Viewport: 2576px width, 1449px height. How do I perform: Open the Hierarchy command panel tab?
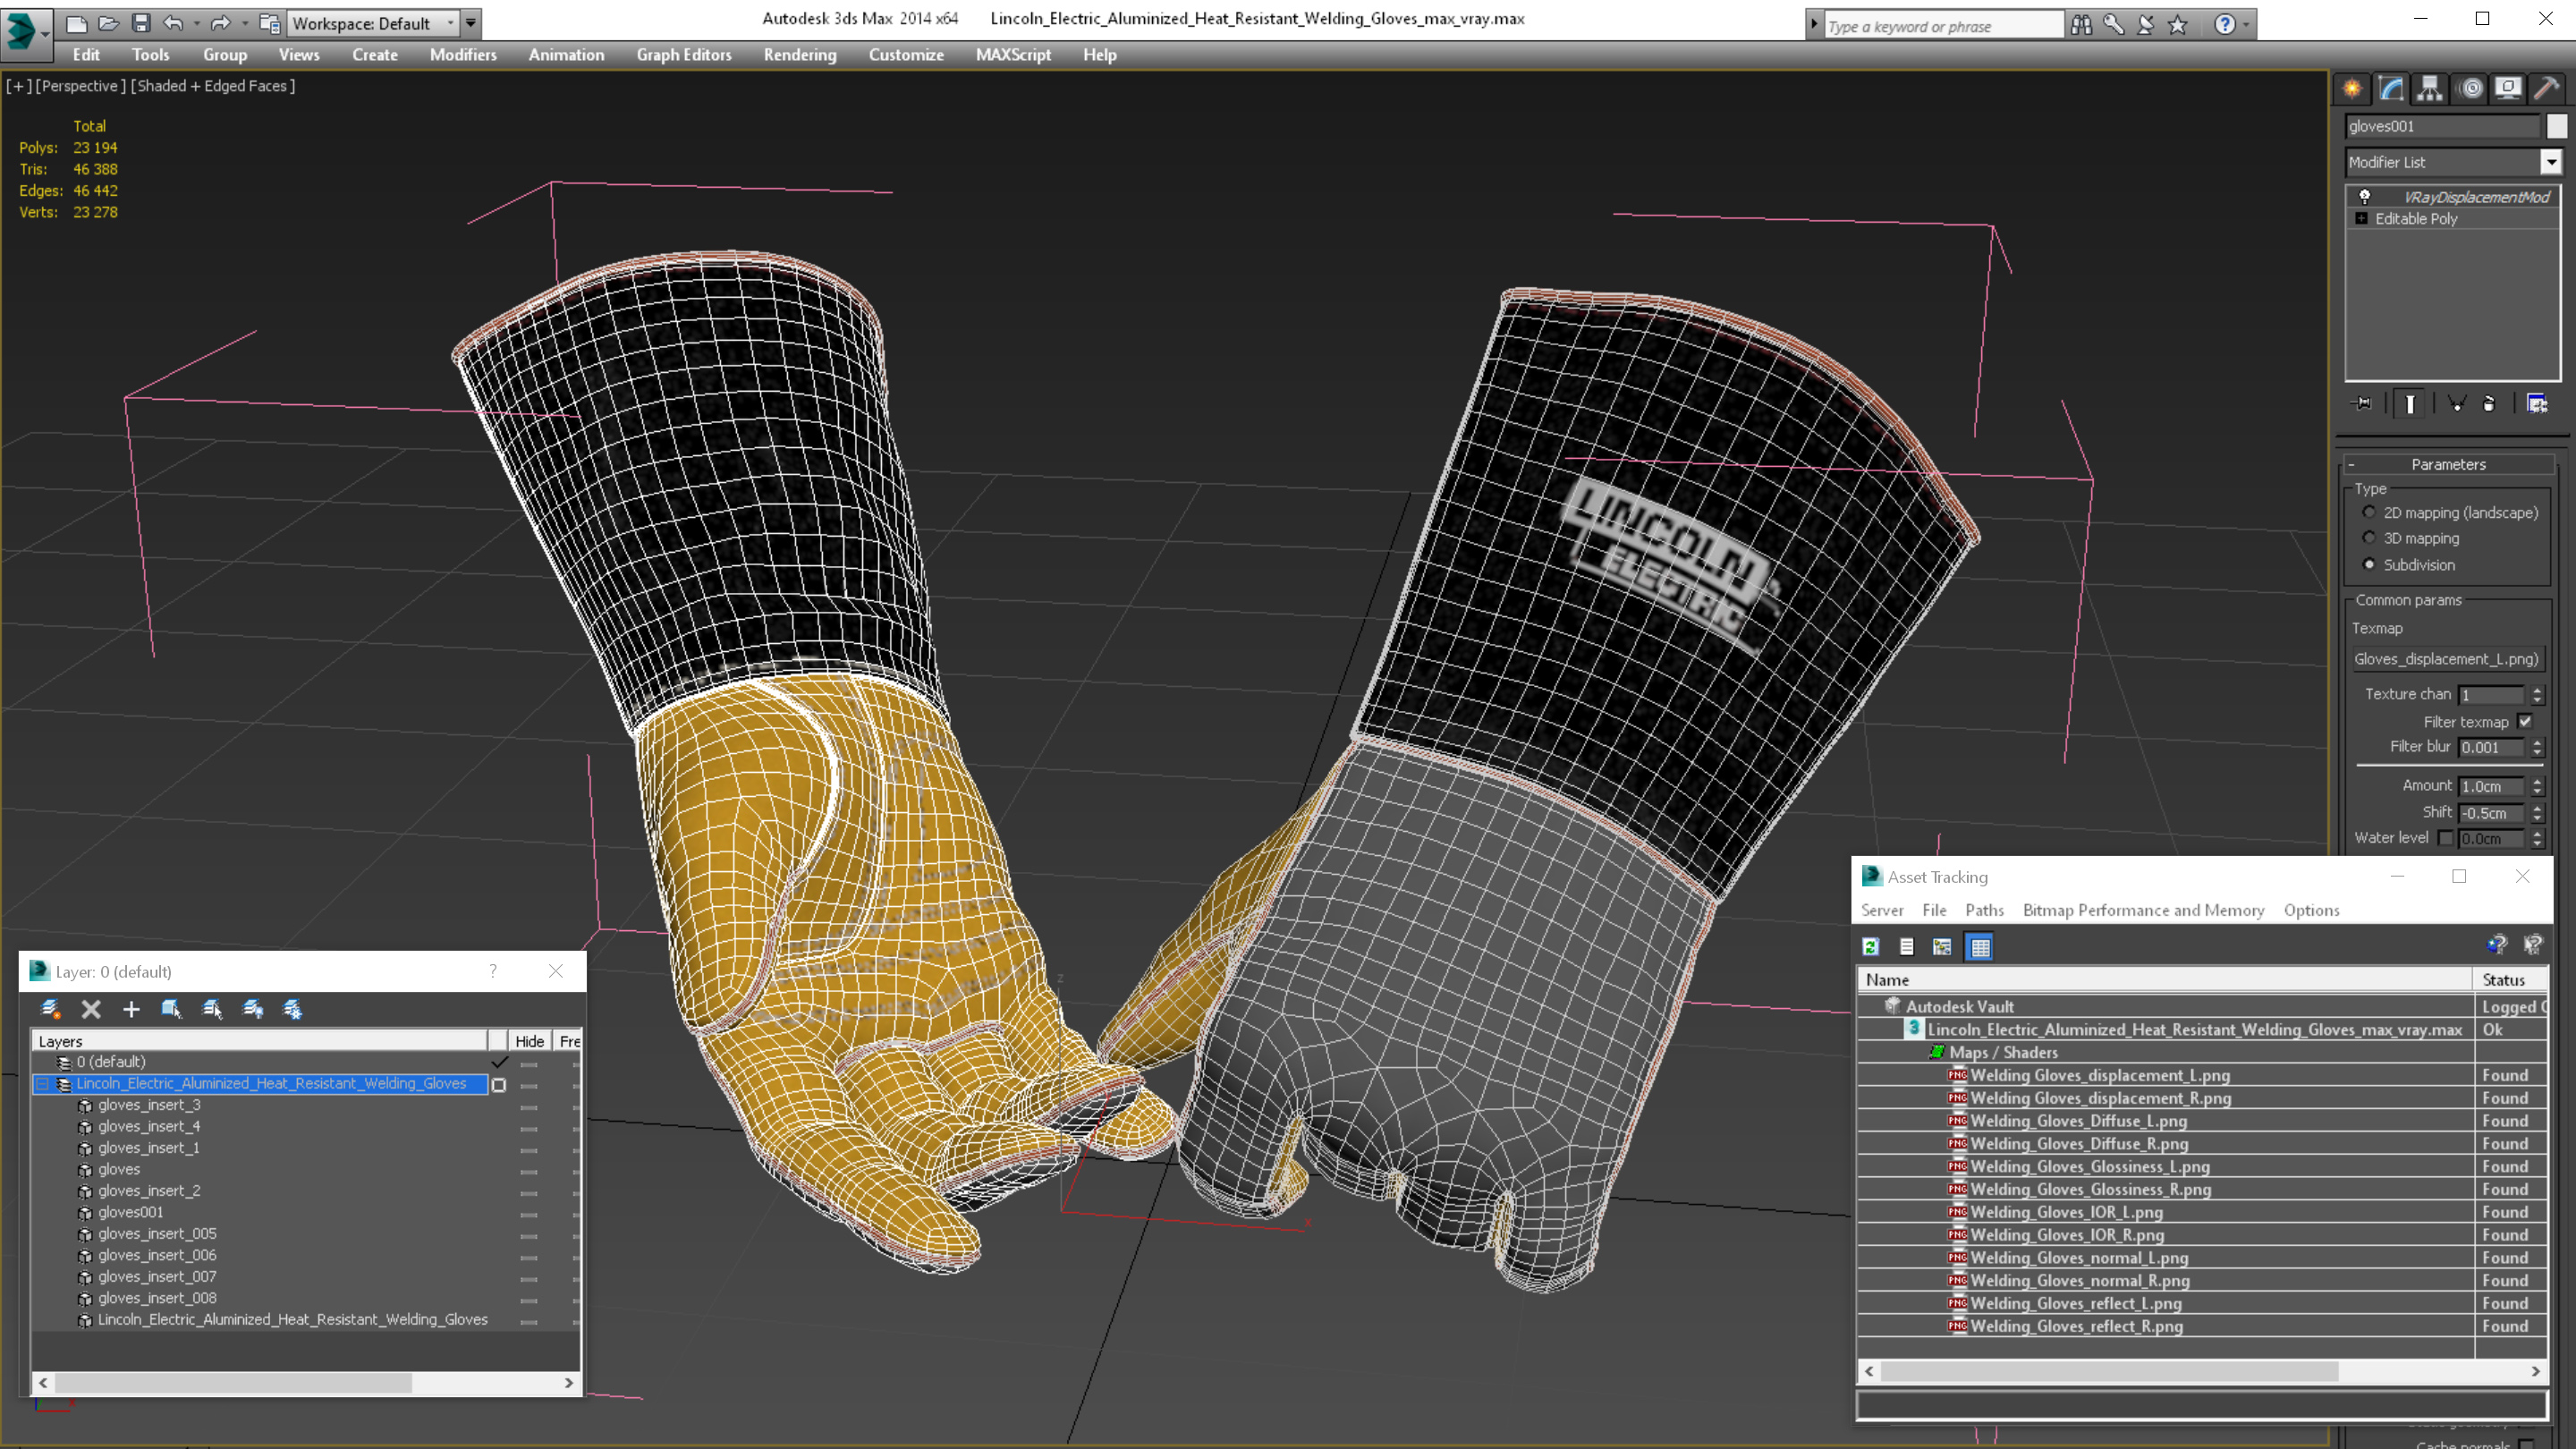coord(2430,89)
